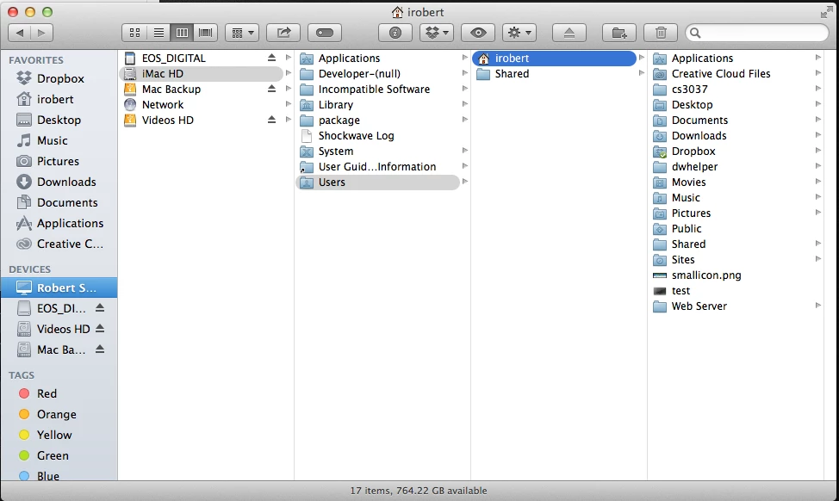This screenshot has width=839, height=501.
Task: Expand the Library folder arrow
Action: coord(464,104)
